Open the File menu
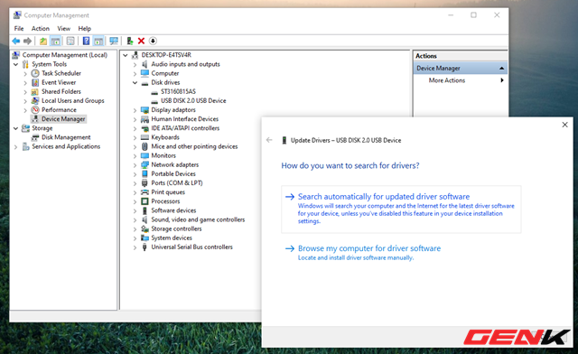This screenshot has width=578, height=354. 19,28
